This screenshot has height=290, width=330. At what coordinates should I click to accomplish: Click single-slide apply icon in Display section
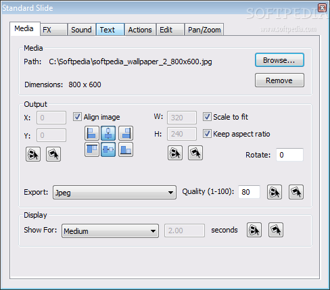[276, 230]
